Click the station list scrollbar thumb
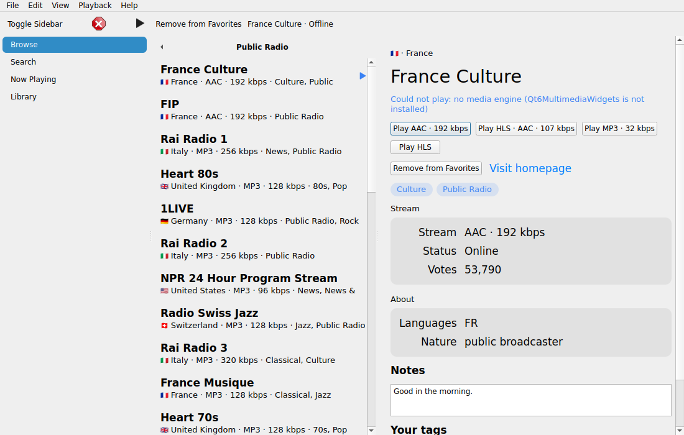Image resolution: width=684 pixels, height=435 pixels. [x=371, y=129]
